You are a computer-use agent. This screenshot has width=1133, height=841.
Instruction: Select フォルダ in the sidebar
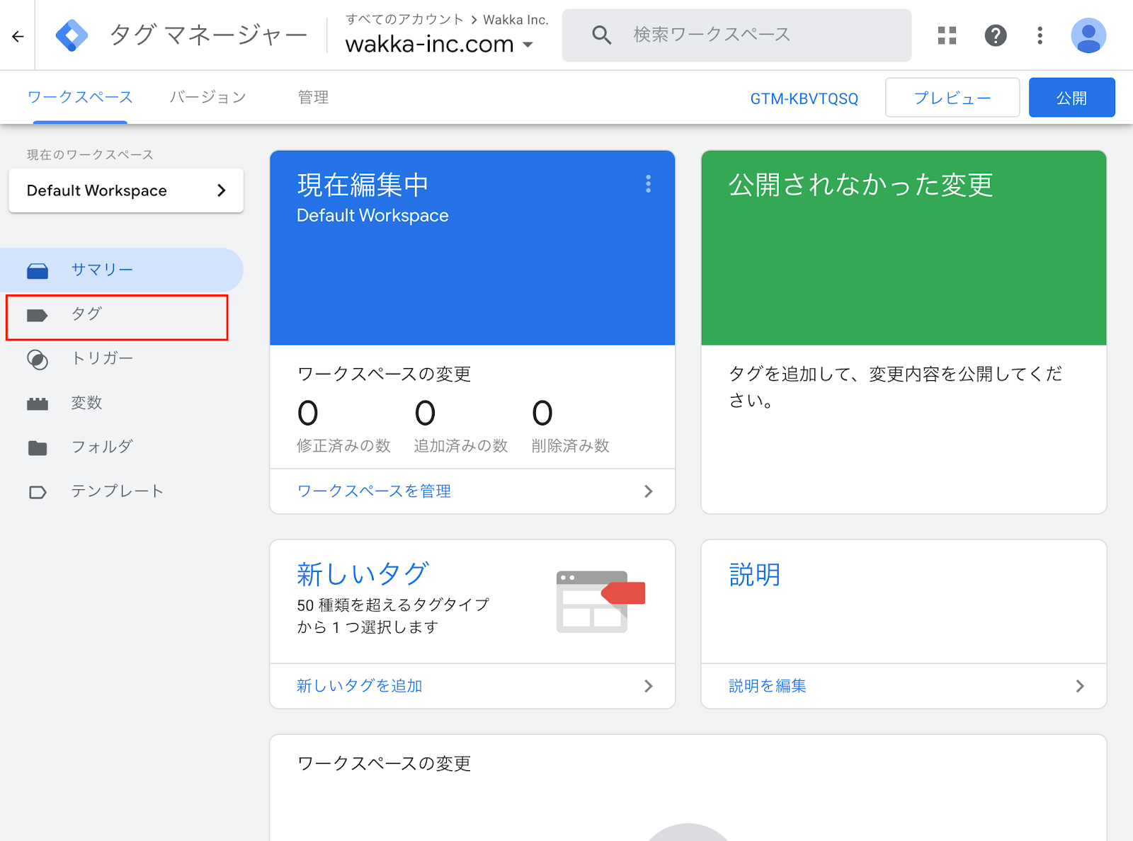click(x=122, y=447)
